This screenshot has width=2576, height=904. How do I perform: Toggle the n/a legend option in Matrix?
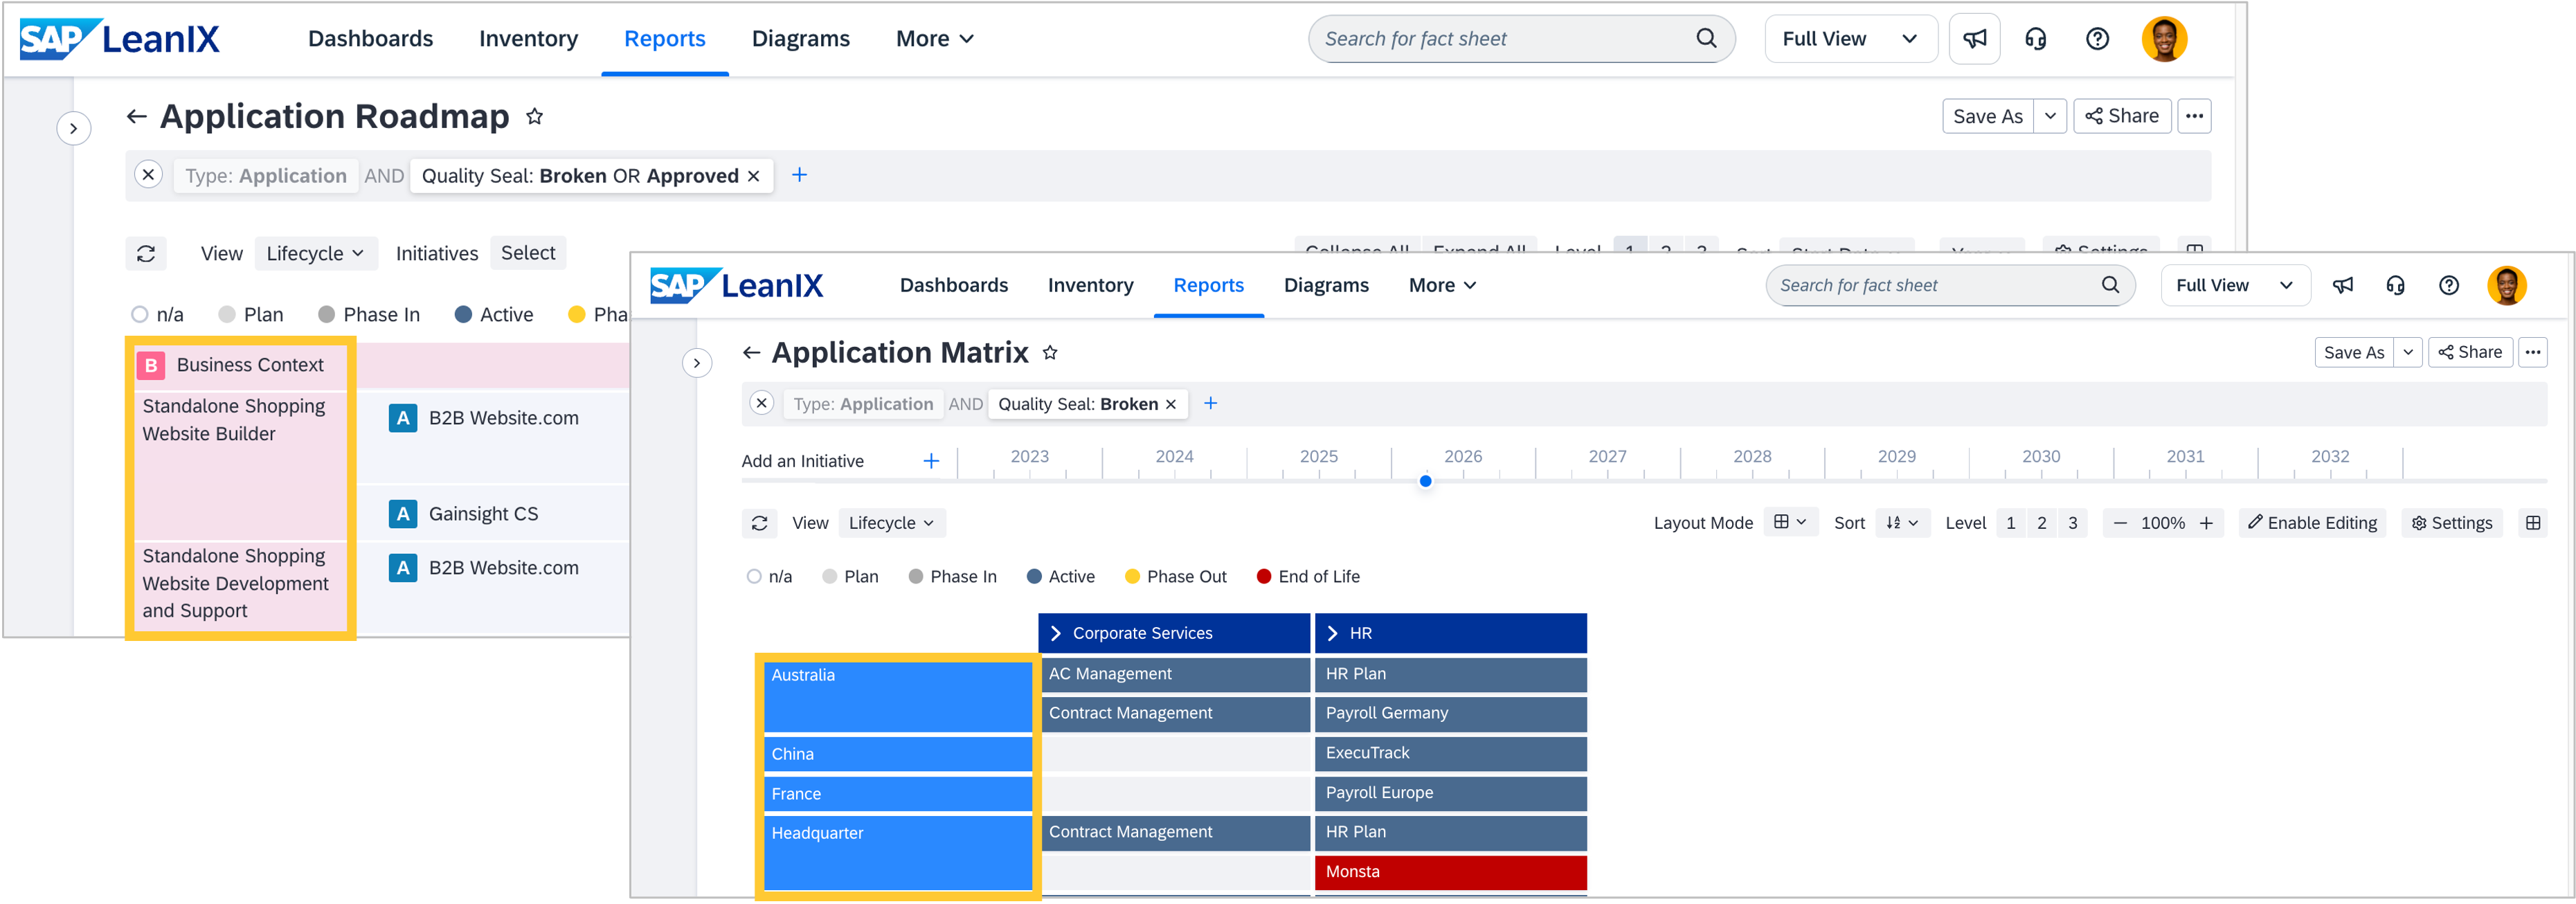769,577
